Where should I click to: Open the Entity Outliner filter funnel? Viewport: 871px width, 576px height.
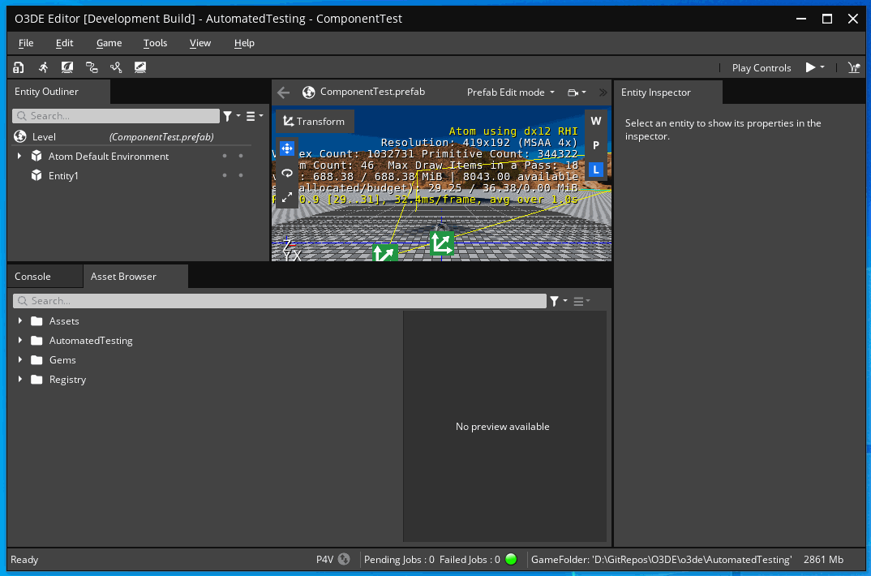pos(228,115)
